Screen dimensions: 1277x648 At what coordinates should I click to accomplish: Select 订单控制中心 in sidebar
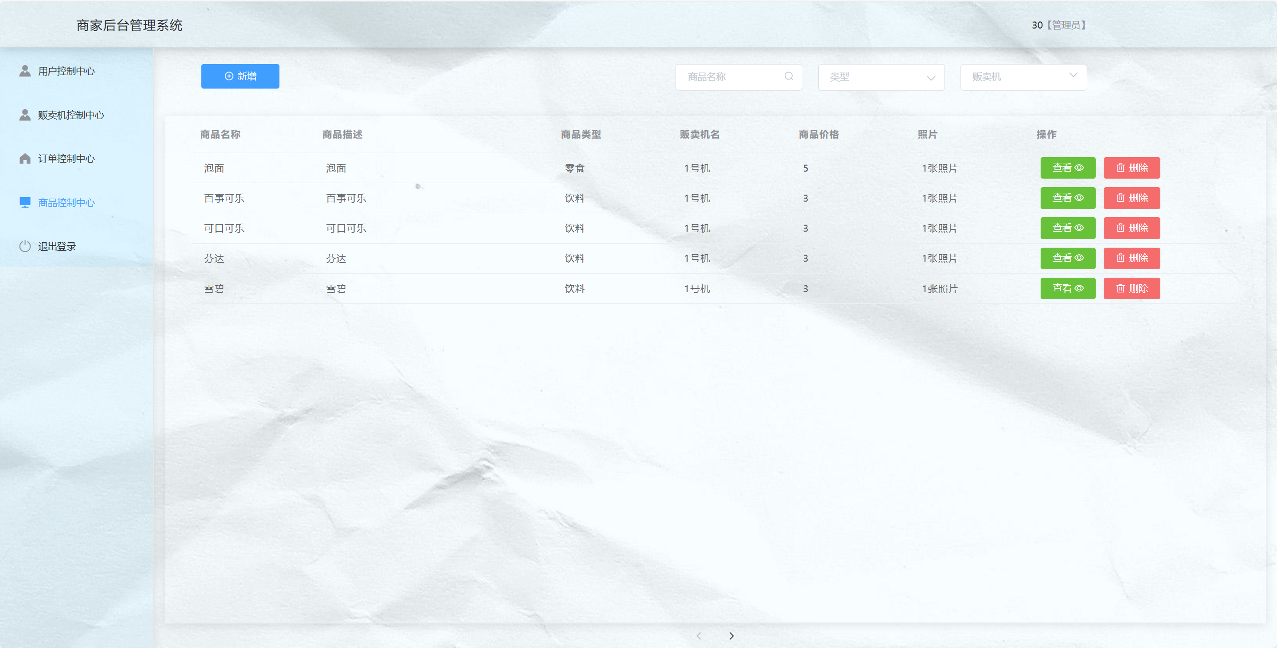(x=66, y=159)
